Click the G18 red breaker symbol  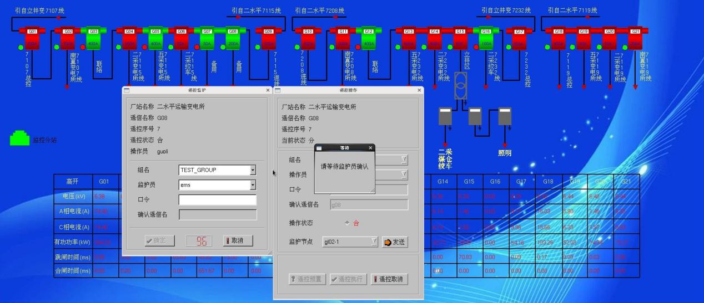click(x=559, y=39)
